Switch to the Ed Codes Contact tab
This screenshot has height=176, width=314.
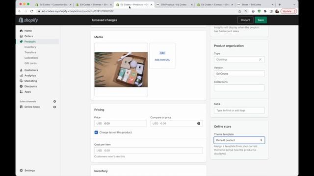click(215, 4)
